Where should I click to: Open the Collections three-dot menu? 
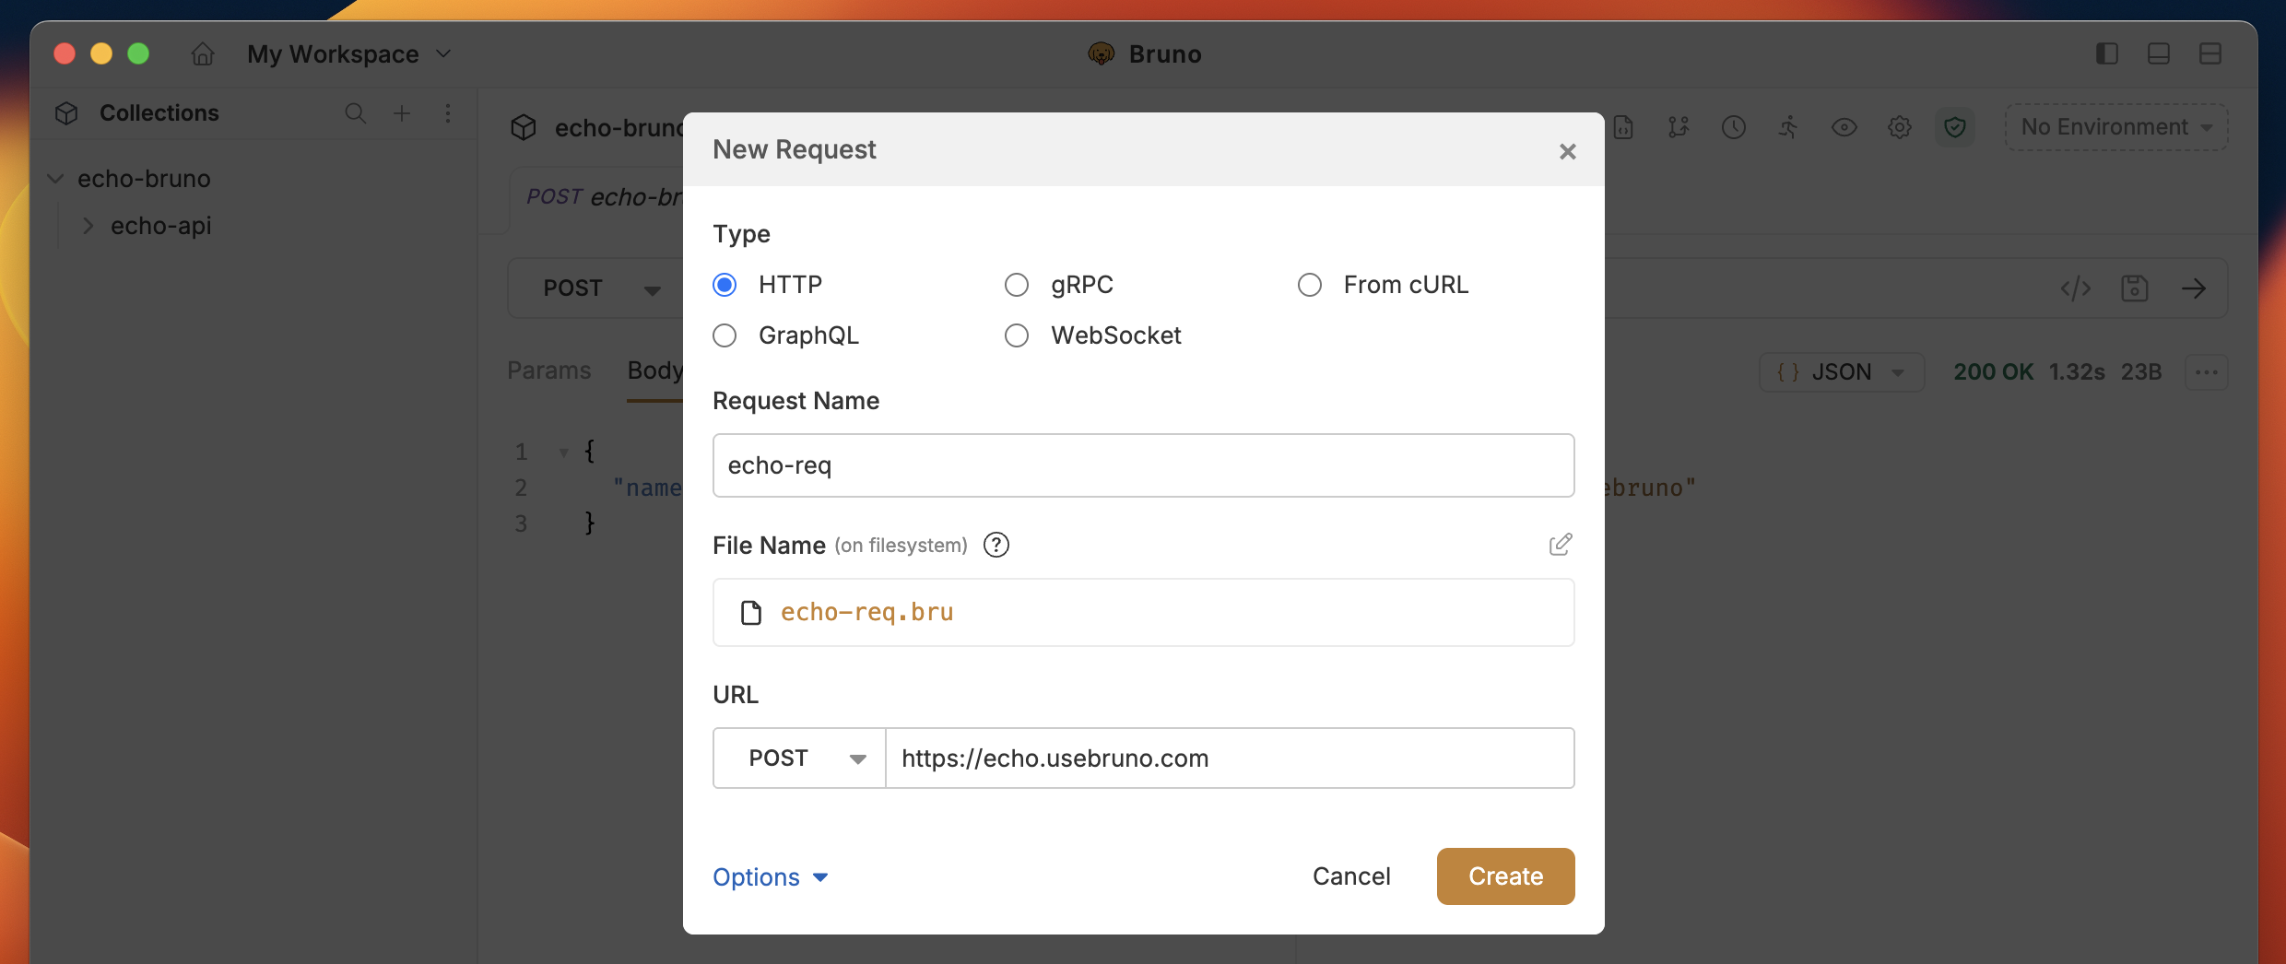pyautogui.click(x=448, y=113)
